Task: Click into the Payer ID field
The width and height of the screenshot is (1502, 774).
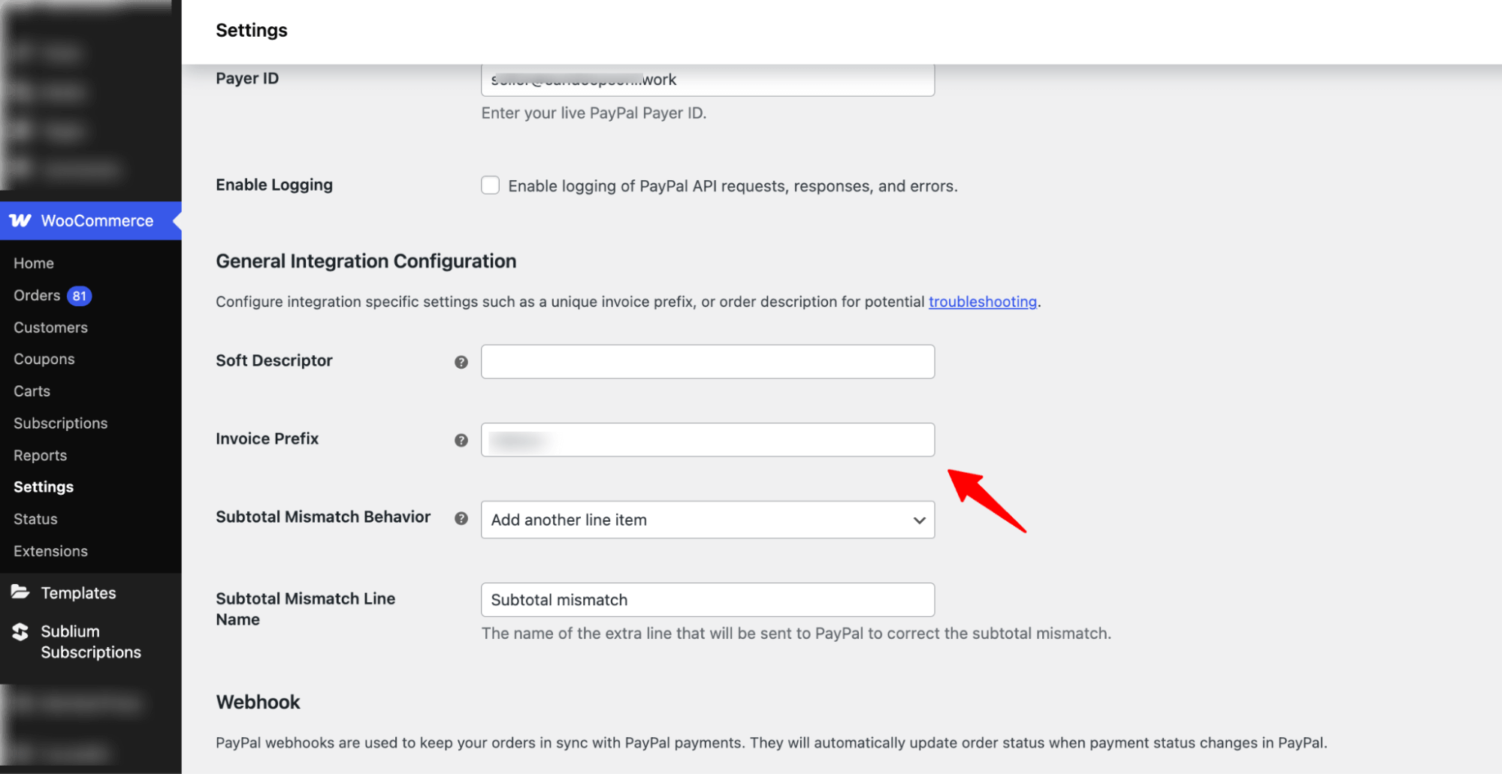Action: click(x=707, y=80)
